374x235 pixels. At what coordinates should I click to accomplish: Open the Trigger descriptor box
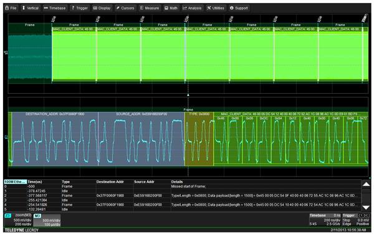[356, 220]
